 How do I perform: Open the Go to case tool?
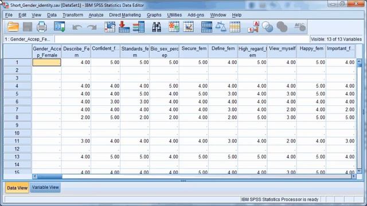click(x=110, y=27)
